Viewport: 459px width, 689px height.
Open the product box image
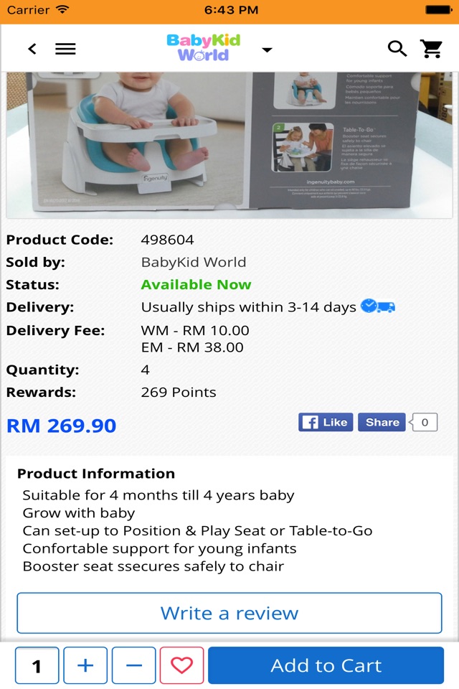(229, 145)
